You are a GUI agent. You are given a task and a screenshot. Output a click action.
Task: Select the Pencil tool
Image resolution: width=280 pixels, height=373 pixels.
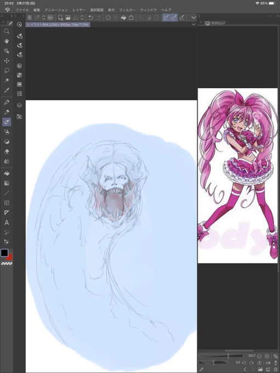point(7,112)
